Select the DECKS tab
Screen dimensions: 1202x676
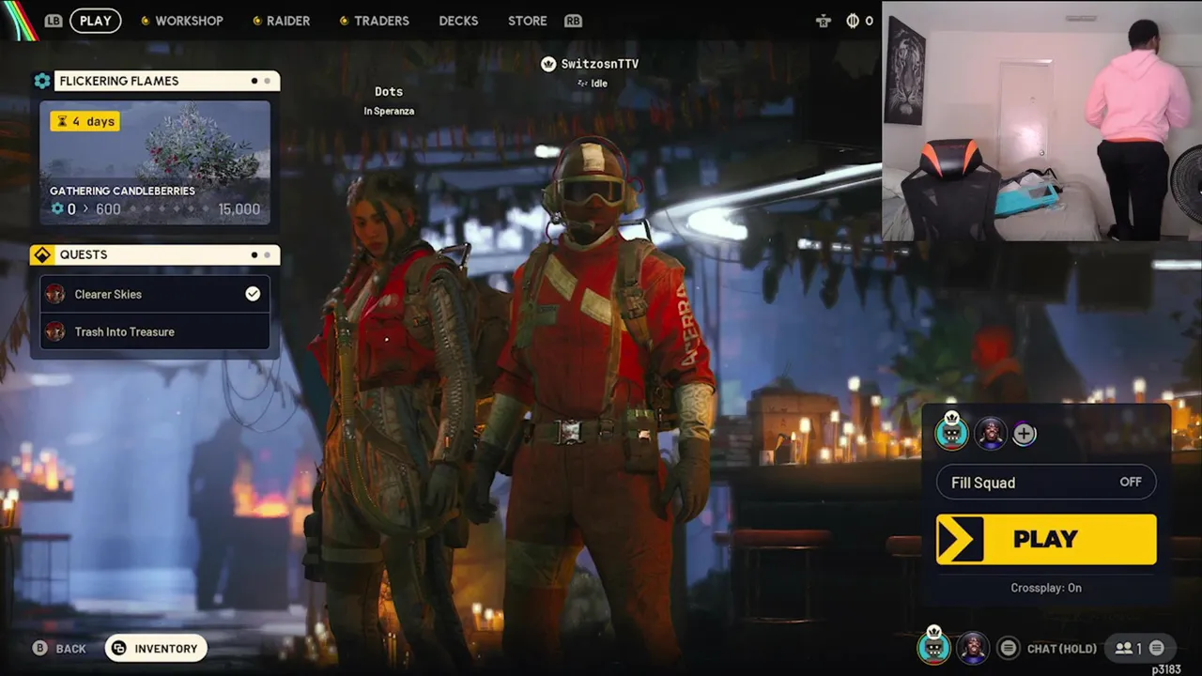coord(458,21)
